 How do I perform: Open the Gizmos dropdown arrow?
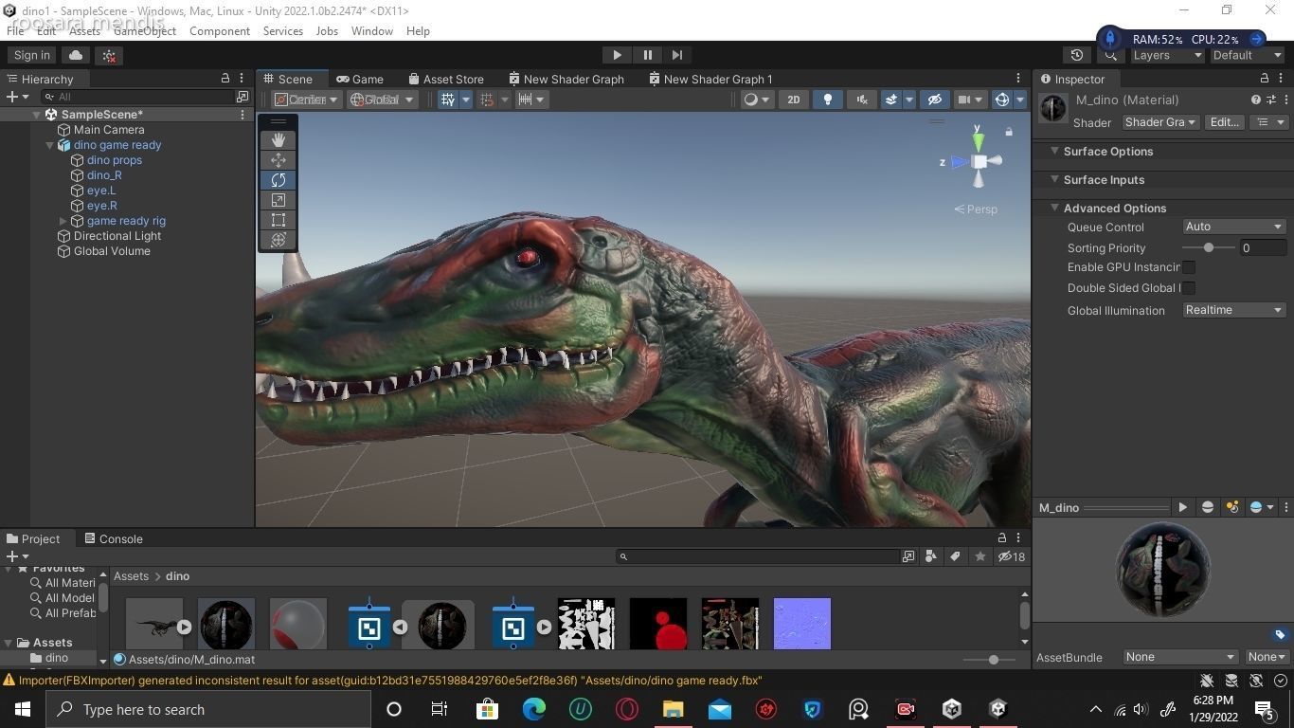pyautogui.click(x=1020, y=99)
